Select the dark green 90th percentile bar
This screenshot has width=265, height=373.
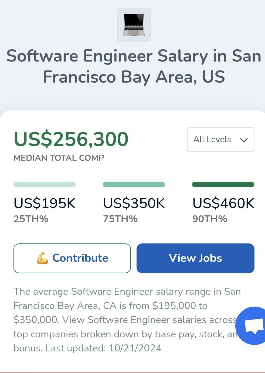(223, 185)
